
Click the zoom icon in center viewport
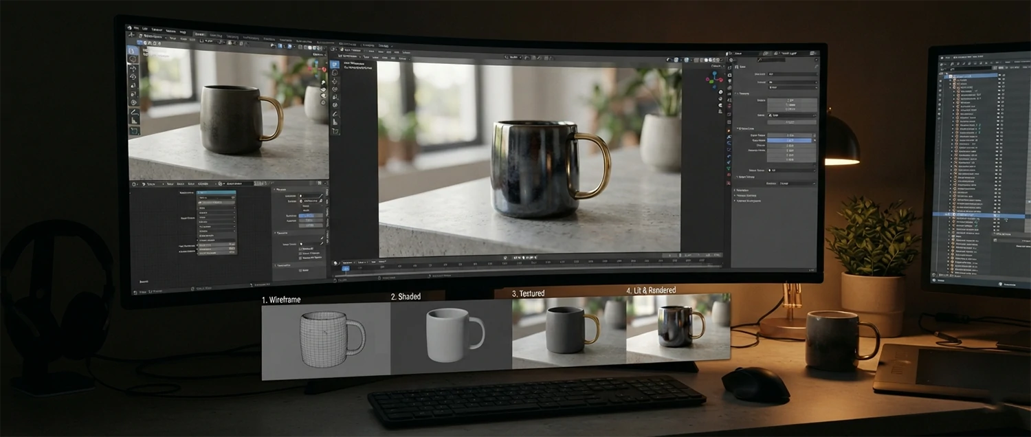(x=720, y=92)
